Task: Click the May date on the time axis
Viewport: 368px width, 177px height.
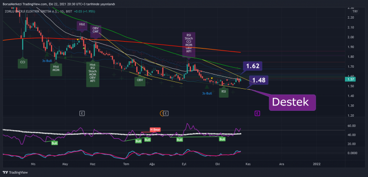Action: (66, 164)
